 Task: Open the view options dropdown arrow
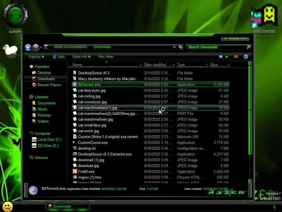tap(227, 57)
